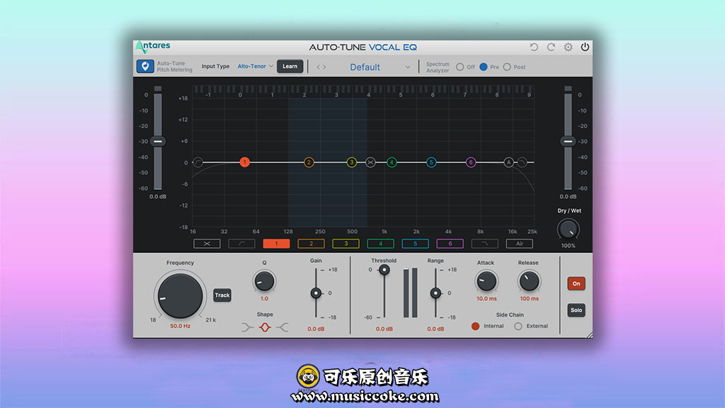Bypass the plugin with the power icon

coord(585,47)
